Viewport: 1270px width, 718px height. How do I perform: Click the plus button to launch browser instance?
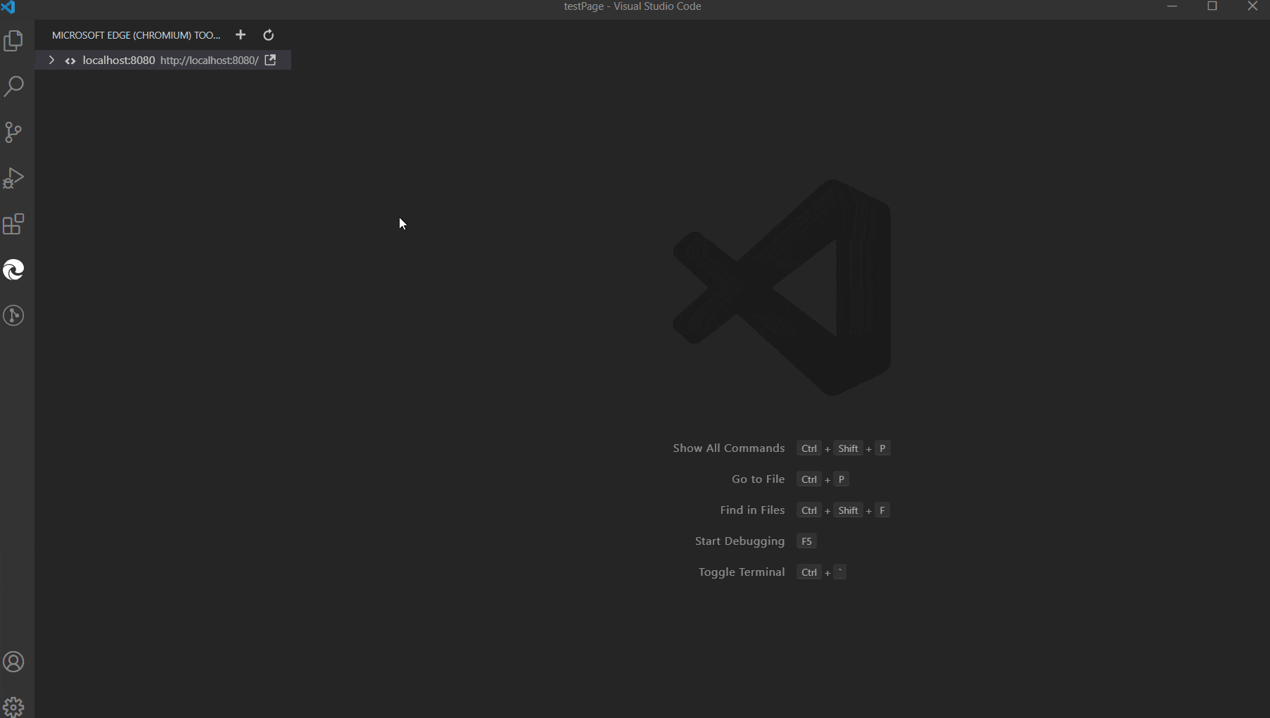[x=241, y=35]
